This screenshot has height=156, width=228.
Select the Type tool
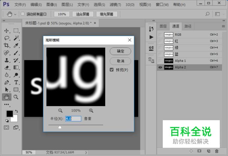(x=16, y=82)
